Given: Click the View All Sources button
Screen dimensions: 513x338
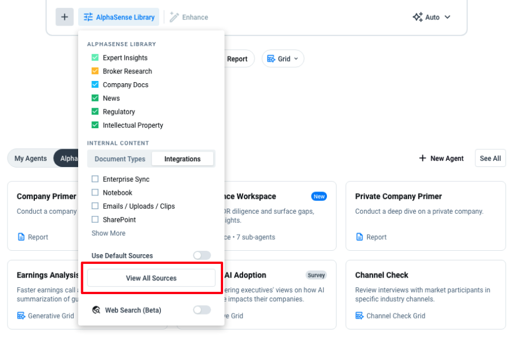Looking at the screenshot, I should point(151,278).
